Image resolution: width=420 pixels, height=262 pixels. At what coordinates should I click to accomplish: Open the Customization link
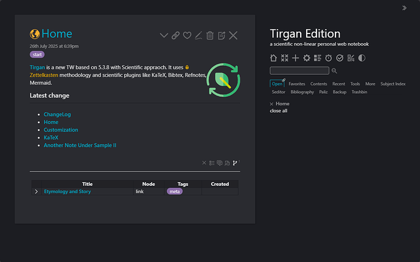point(61,130)
